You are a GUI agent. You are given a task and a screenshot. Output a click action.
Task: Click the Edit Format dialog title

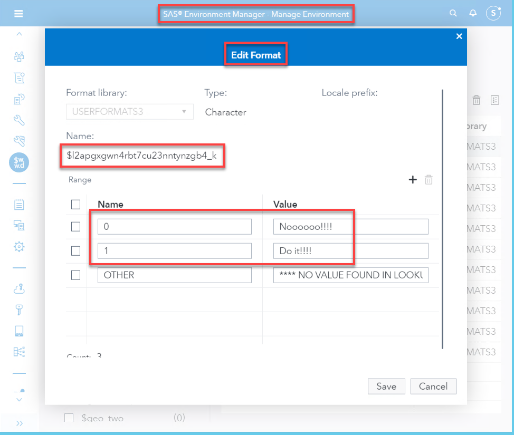256,55
